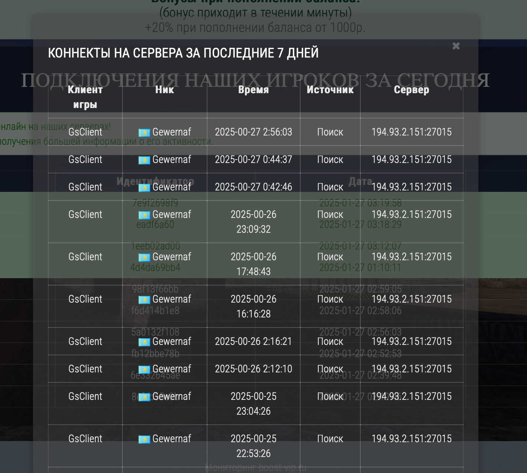Click nick 'Gewernaf' in the 0:44:37 row

coord(172,159)
